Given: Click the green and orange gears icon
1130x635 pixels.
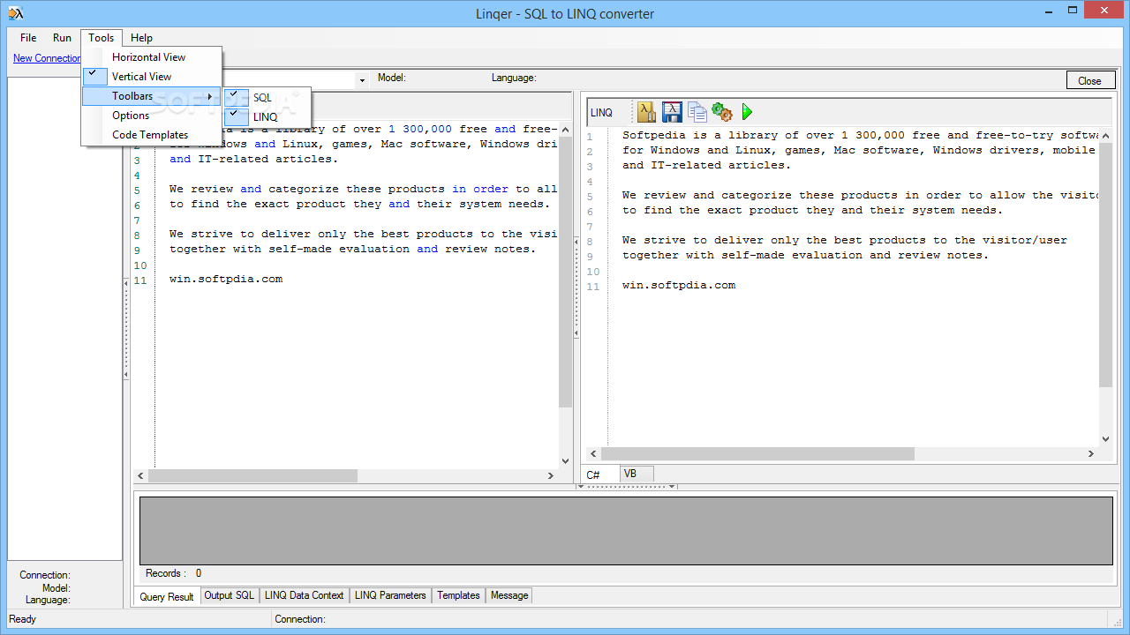Looking at the screenshot, I should (x=722, y=112).
